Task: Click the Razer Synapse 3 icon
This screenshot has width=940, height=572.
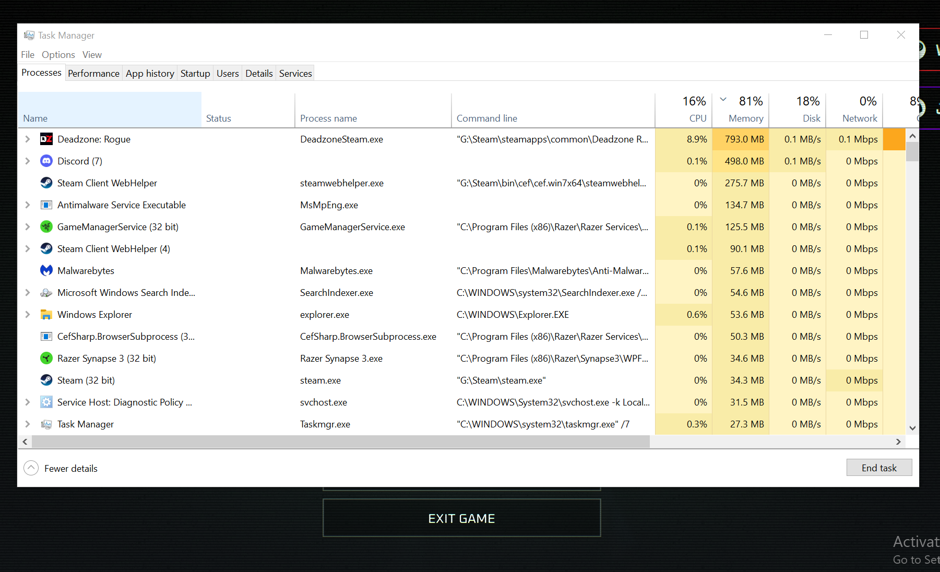Action: (x=46, y=358)
